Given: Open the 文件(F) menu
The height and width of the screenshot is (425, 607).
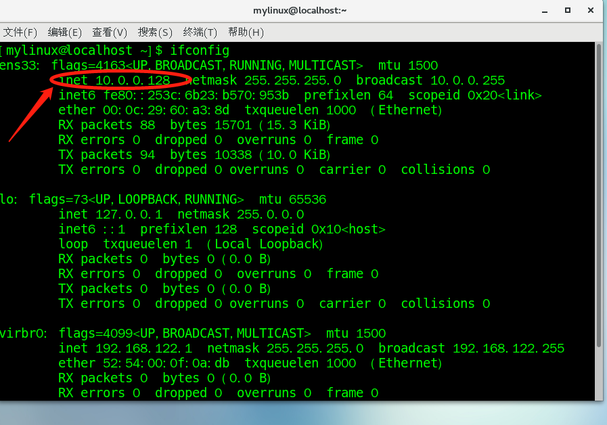Looking at the screenshot, I should click(20, 32).
